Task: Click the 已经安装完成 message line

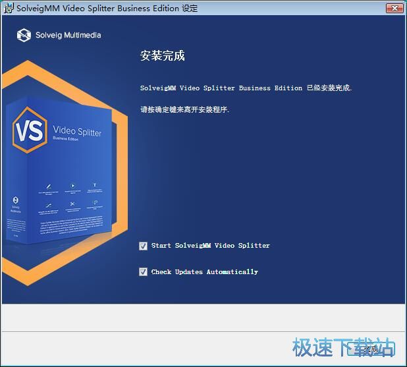Action: (246, 88)
